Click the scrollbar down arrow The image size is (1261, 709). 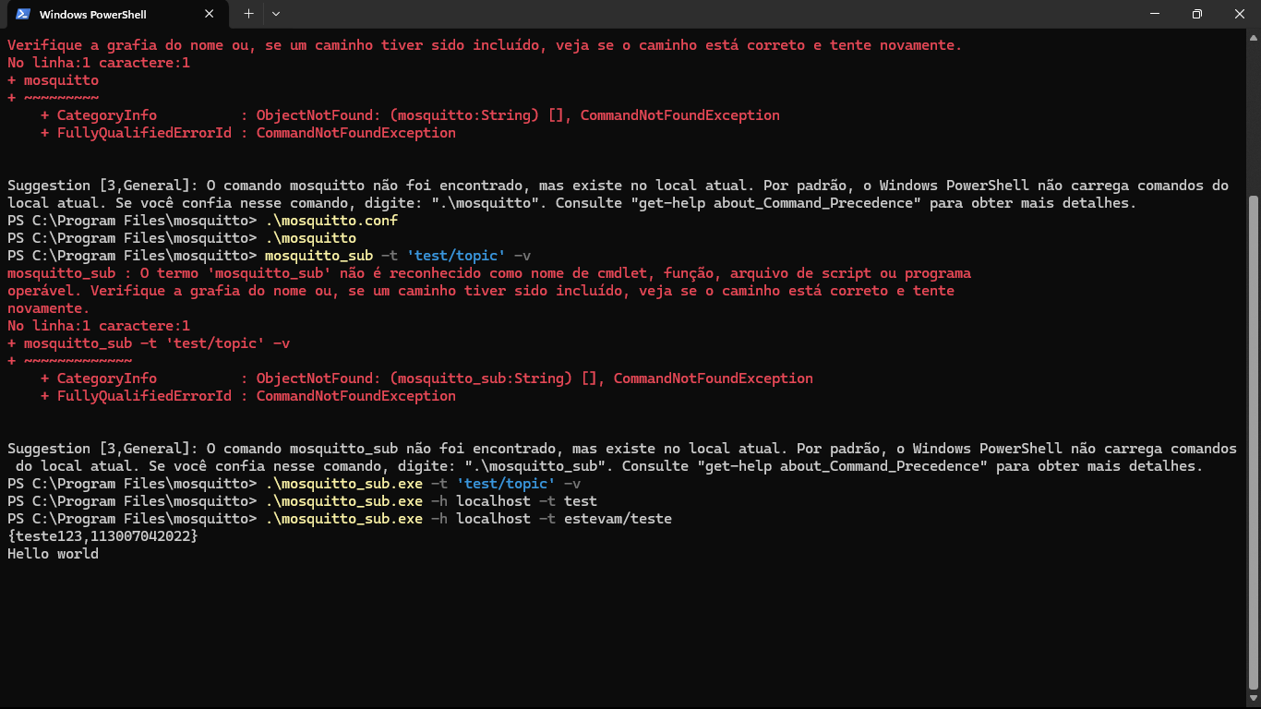(x=1253, y=700)
